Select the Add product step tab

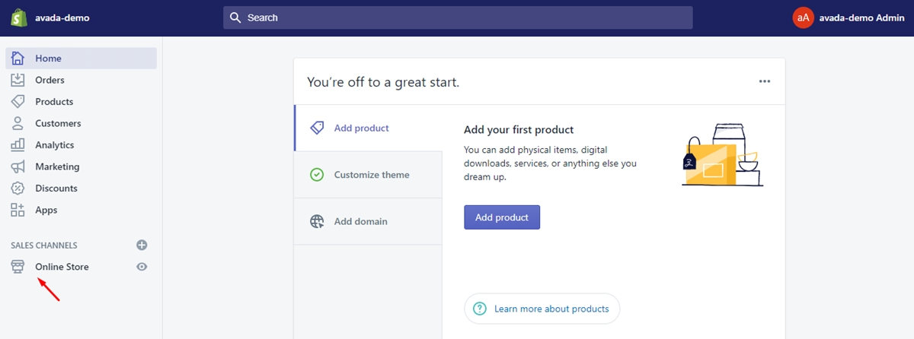[x=368, y=128]
